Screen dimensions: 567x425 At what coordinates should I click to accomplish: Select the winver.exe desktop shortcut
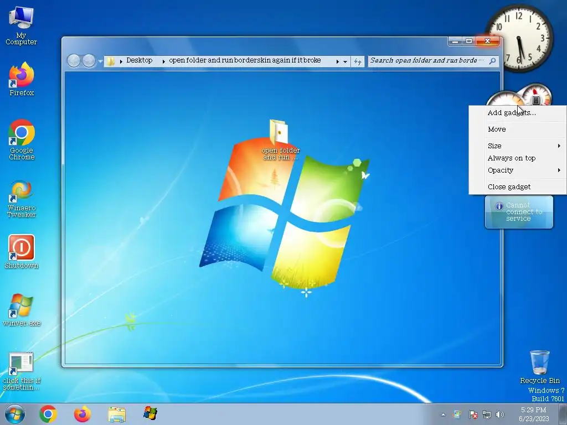tap(22, 310)
